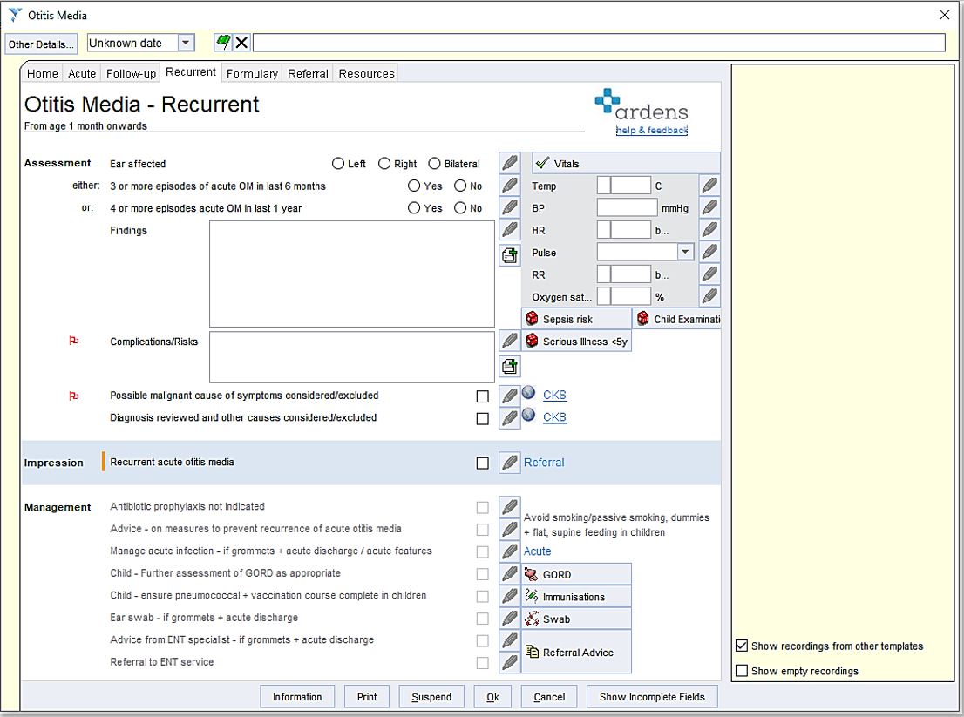Viewport: 964px width, 717px height.
Task: Tick Recurrent acute otitis media checkbox
Action: 483,463
